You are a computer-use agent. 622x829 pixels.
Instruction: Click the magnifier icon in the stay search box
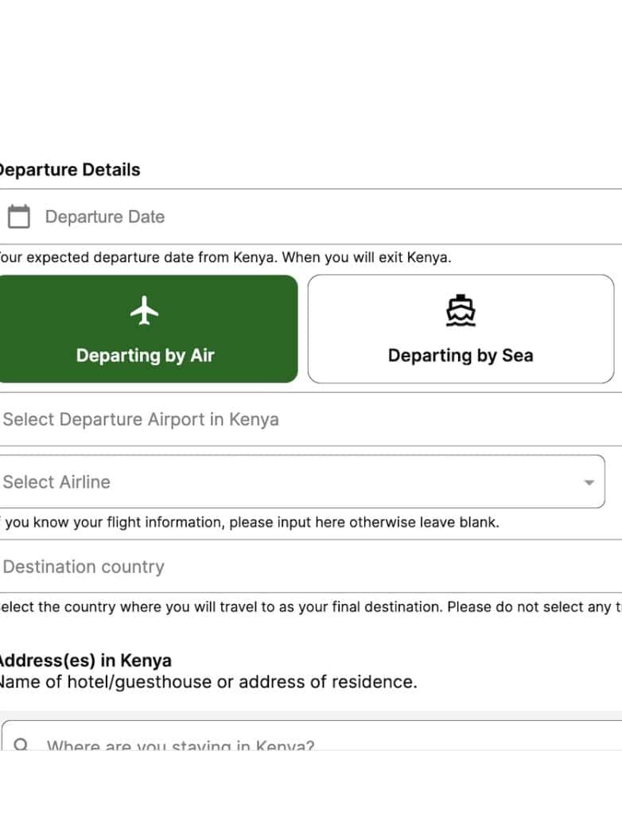tap(21, 745)
